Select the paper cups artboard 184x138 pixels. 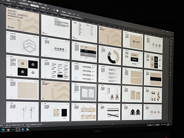153,95
